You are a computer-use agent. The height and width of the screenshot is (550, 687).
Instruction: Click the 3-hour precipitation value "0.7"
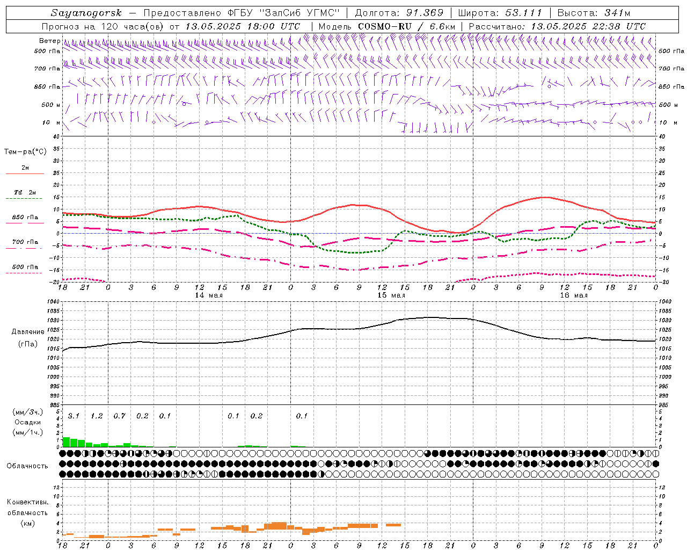(119, 416)
